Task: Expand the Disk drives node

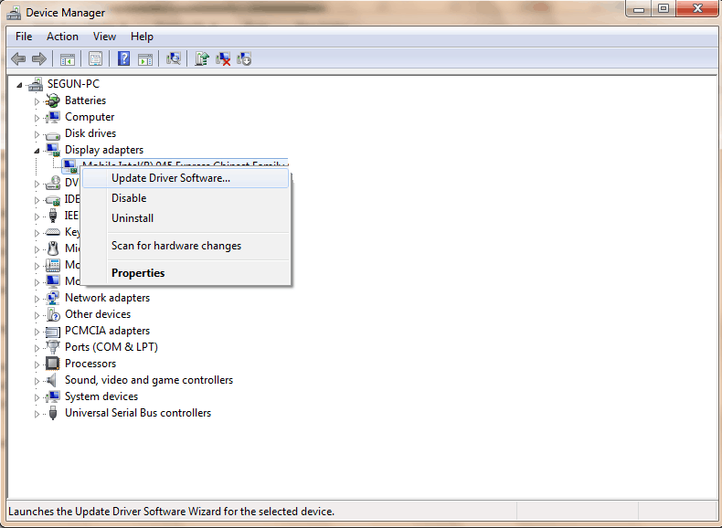Action: pyautogui.click(x=37, y=134)
